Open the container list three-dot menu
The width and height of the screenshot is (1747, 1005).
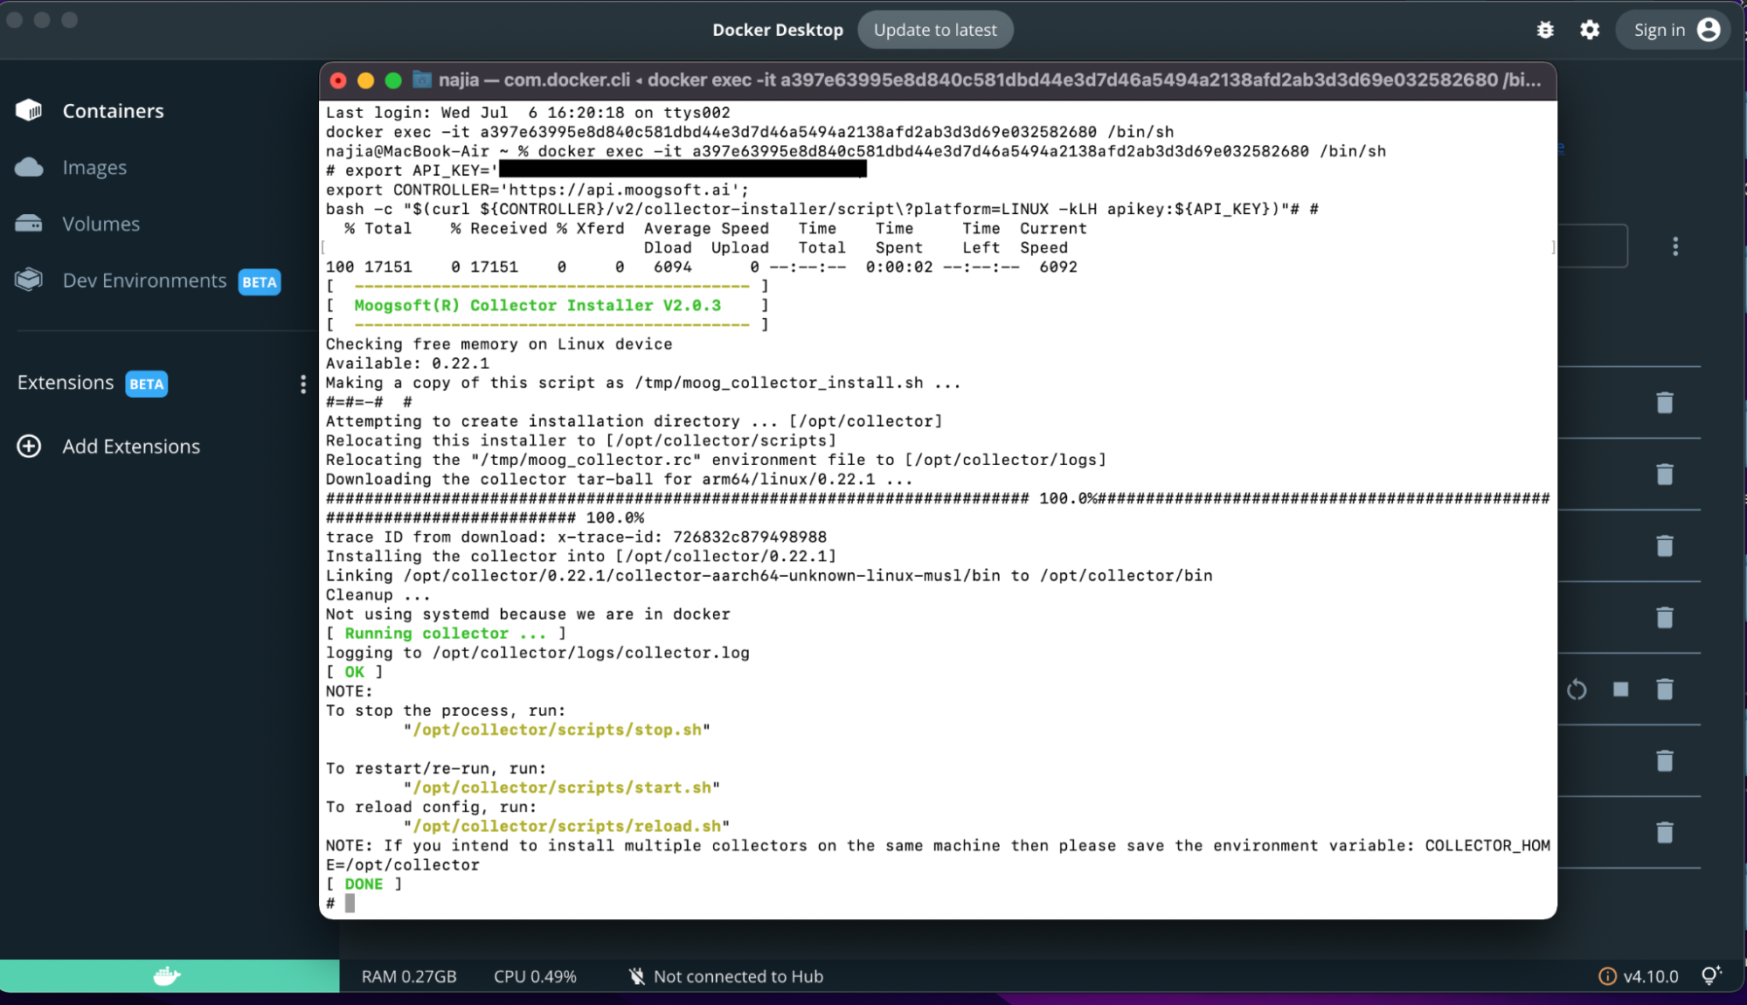click(1675, 246)
